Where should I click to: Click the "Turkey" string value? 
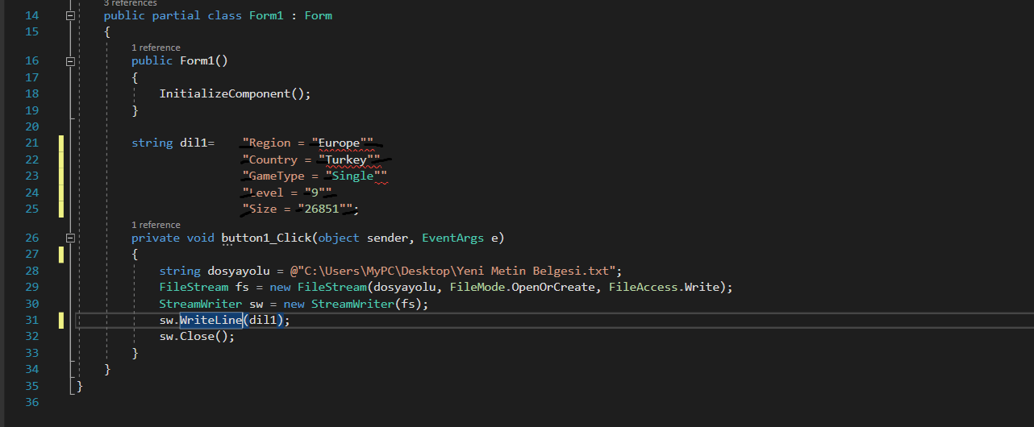[346, 160]
